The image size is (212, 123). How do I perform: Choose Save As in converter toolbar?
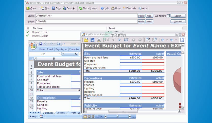click(69, 8)
